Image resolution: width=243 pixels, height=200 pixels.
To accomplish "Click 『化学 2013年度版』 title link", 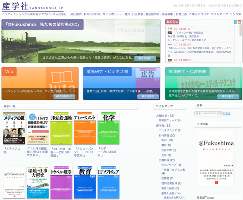I will (107, 152).
